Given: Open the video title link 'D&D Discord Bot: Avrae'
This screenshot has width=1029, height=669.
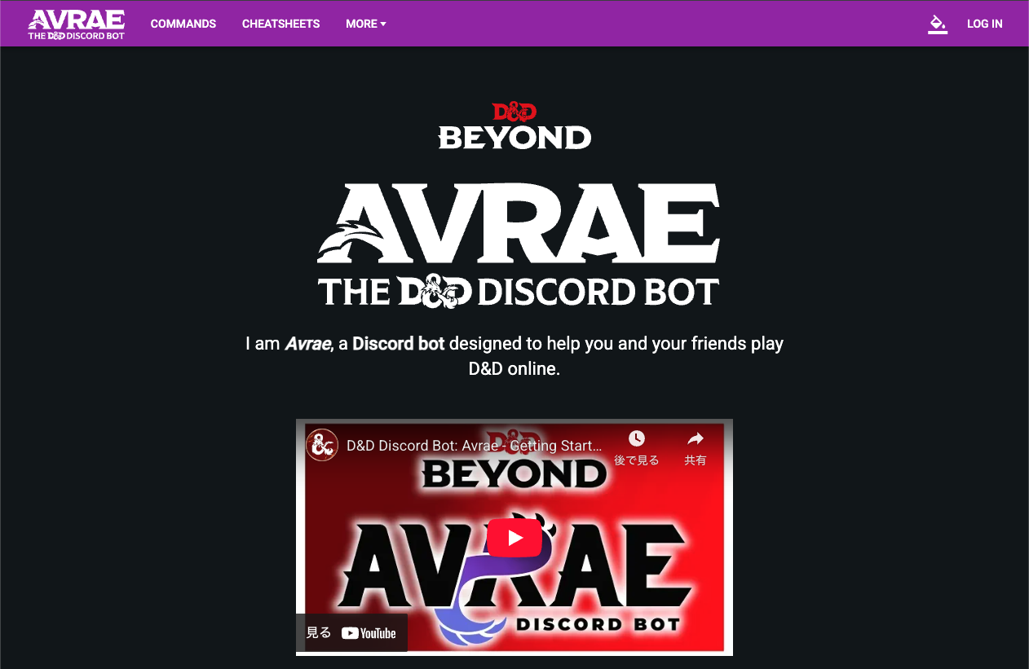Looking at the screenshot, I should [474, 446].
